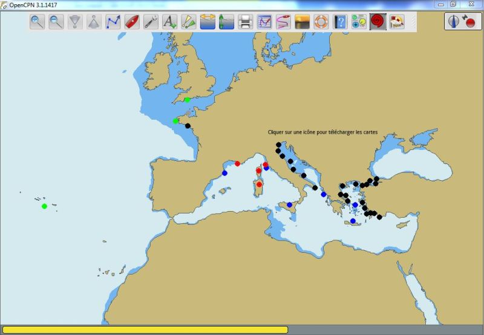The height and width of the screenshot is (335, 484).
Task: Shift to smaller scale chart funnel icon
Action: [75, 22]
